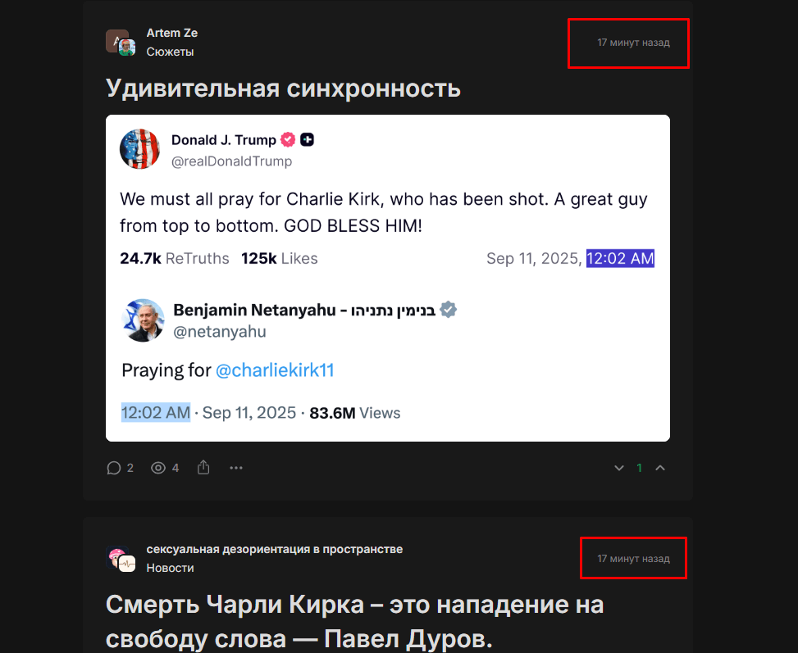Click the eye views icon
This screenshot has width=798, height=653.
[x=165, y=468]
